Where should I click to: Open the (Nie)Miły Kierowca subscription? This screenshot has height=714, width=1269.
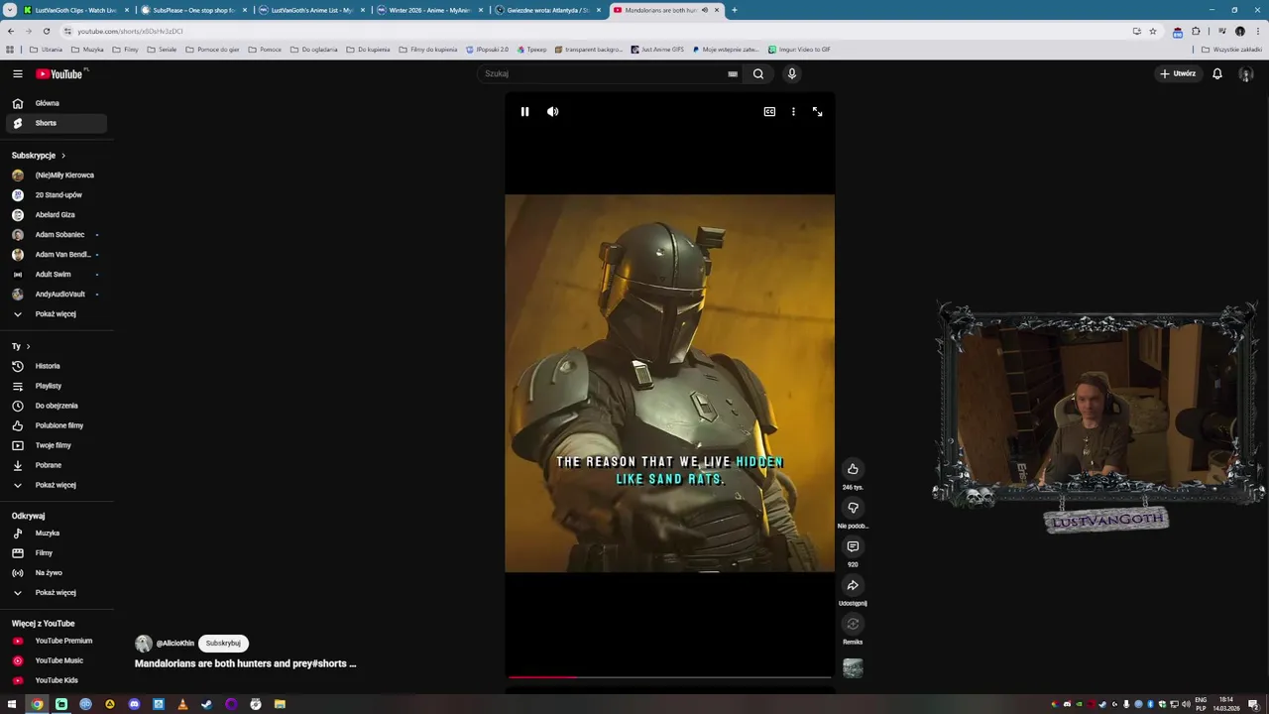coord(56,176)
